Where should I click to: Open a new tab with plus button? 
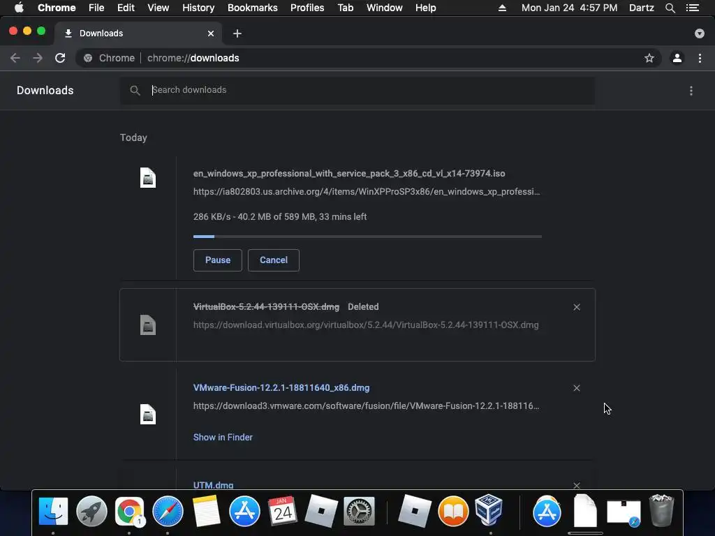click(237, 33)
